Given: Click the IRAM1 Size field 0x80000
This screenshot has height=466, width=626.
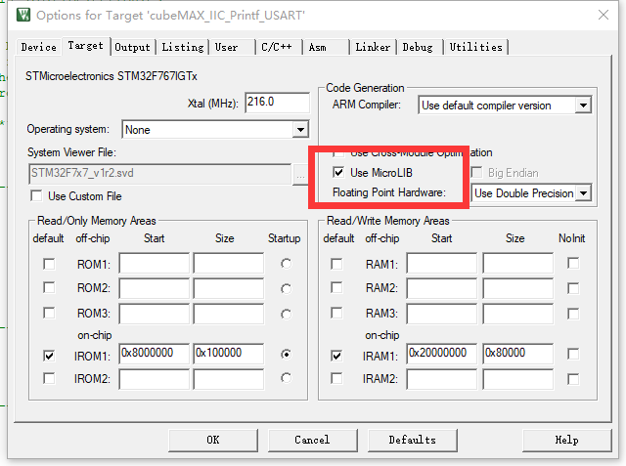Looking at the screenshot, I should coord(518,354).
